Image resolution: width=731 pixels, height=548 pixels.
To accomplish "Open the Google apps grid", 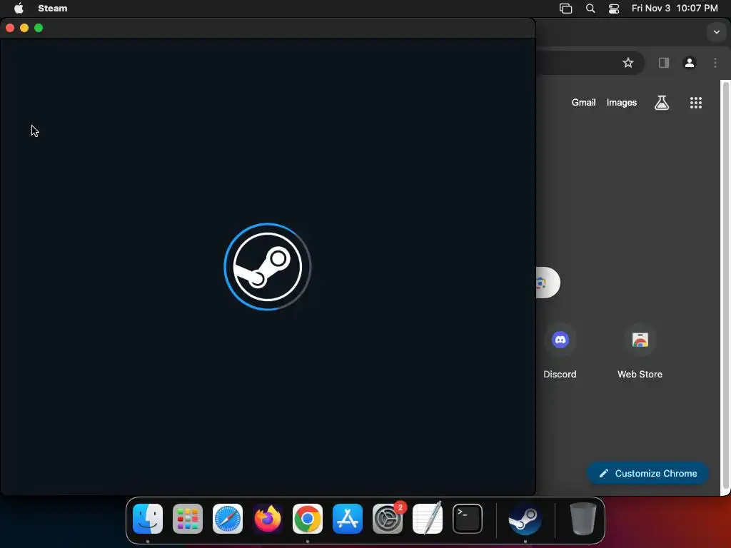I will tap(696, 103).
